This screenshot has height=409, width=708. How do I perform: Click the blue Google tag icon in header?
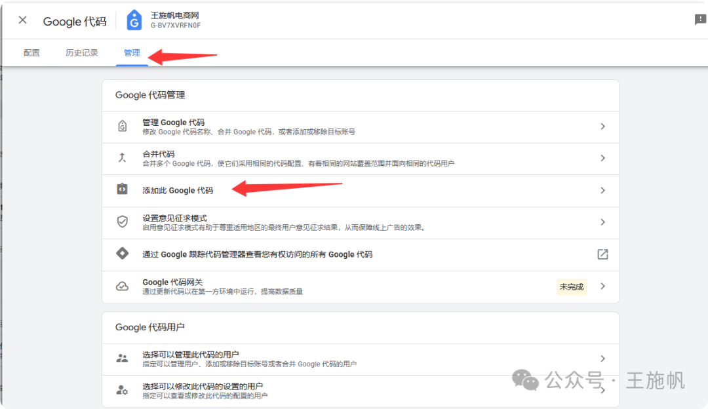134,20
